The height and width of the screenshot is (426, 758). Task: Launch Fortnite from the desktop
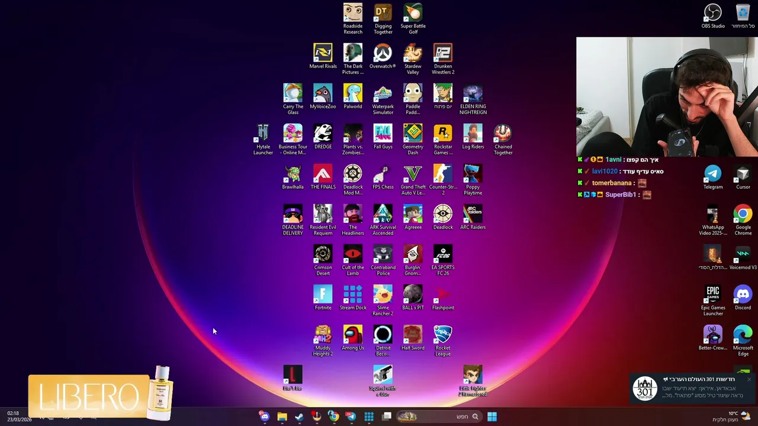(323, 298)
